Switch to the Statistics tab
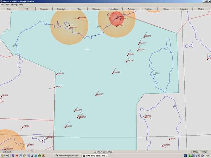 (149, 9)
